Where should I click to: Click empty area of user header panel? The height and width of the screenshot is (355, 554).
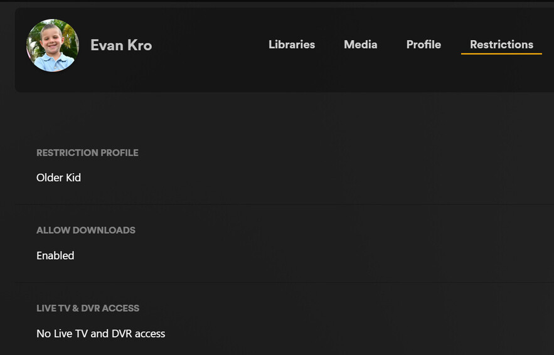click(207, 72)
